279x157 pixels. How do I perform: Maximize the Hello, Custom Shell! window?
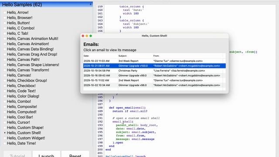(x=91, y=36)
